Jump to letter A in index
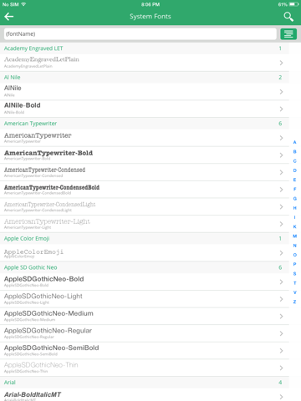This screenshot has width=301, height=401. click(x=294, y=142)
